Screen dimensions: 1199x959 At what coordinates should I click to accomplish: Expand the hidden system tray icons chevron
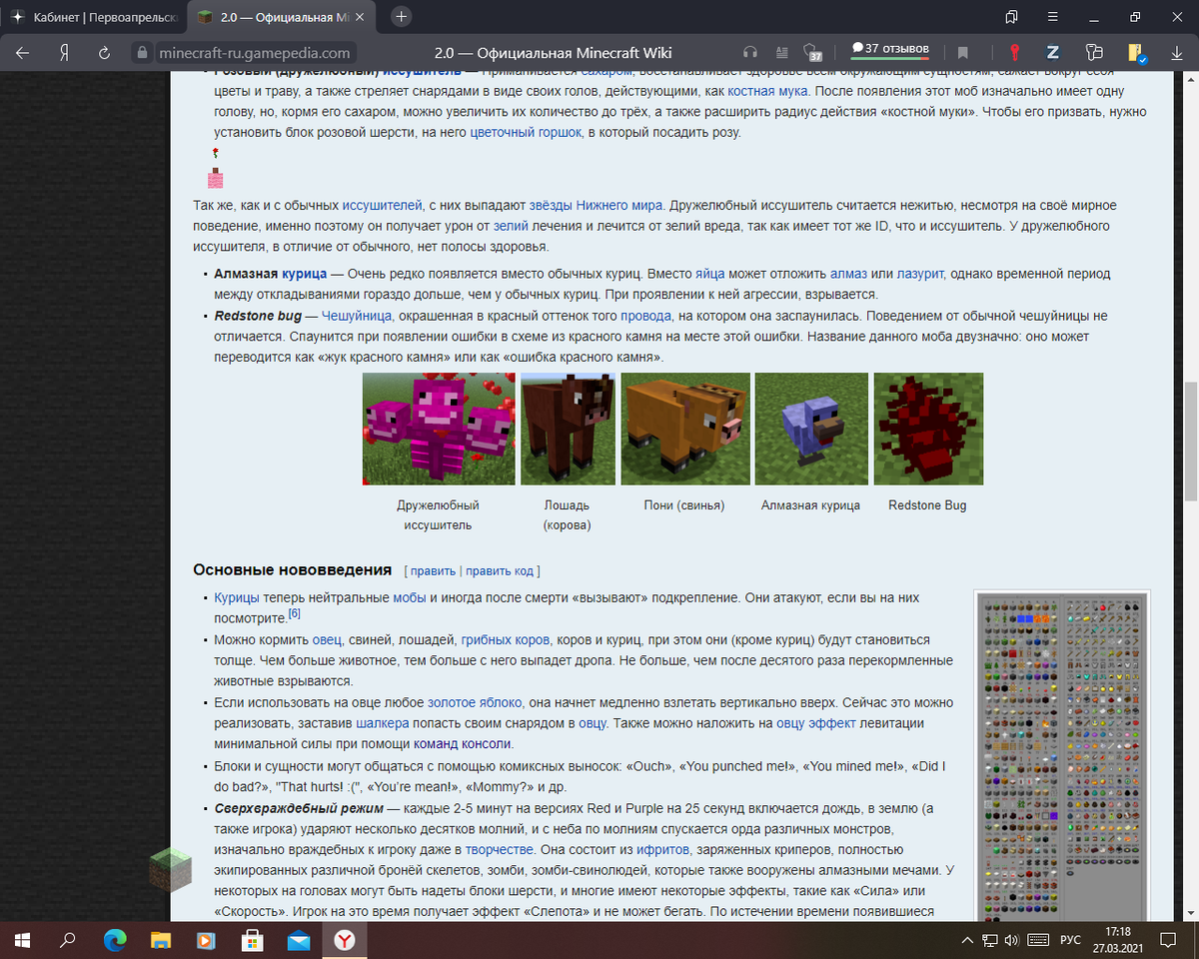point(967,939)
